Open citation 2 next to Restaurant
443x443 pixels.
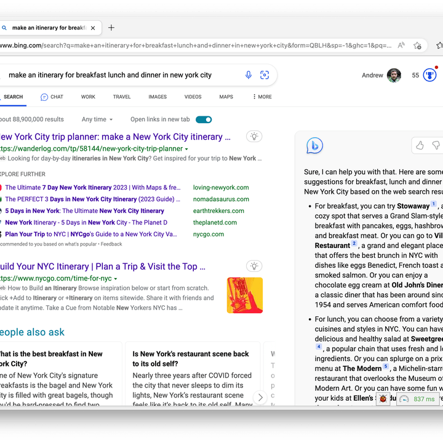click(354, 244)
